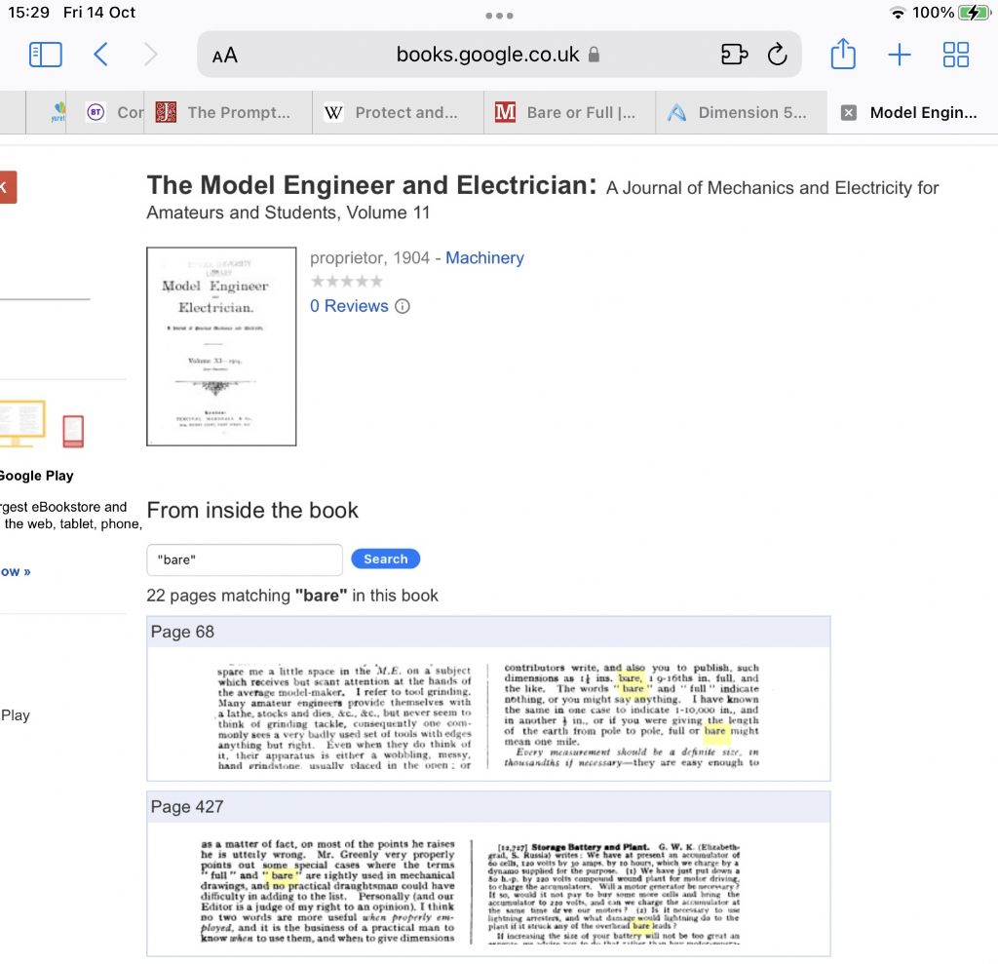Tap the books.google.co.uk address bar
The height and width of the screenshot is (964, 998).
coord(498,55)
